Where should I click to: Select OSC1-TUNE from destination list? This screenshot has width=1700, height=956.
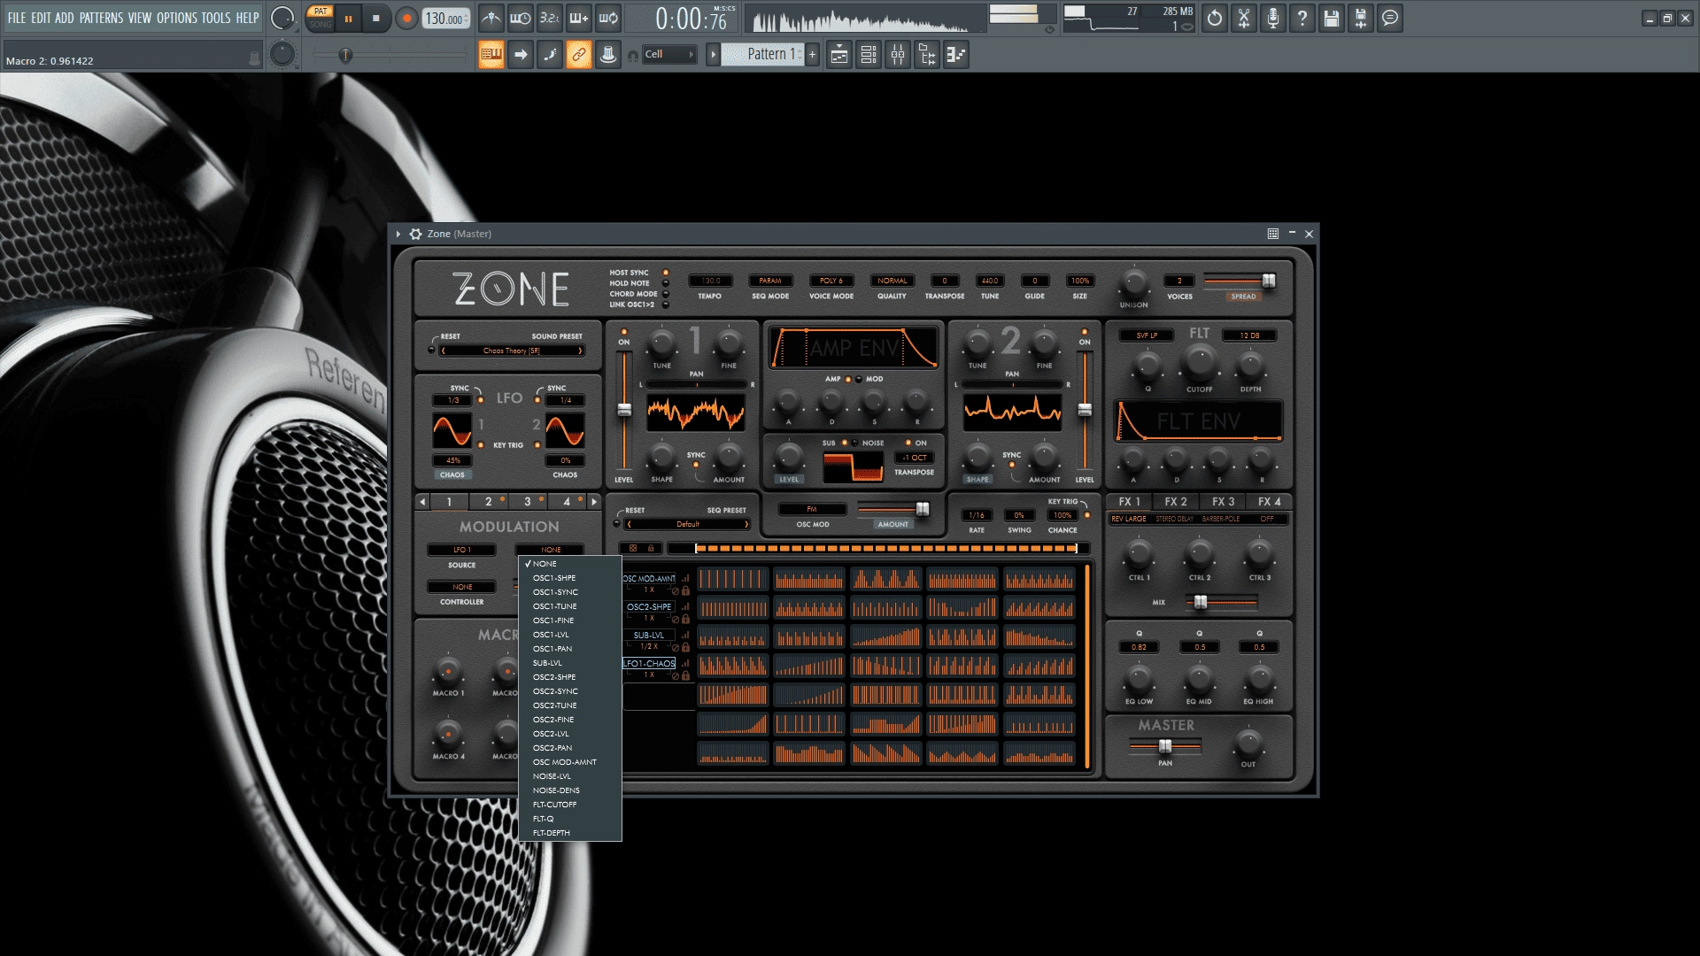pyautogui.click(x=570, y=606)
